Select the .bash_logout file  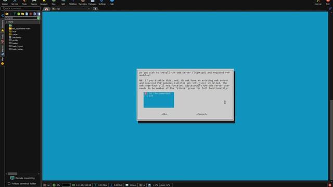[x=16, y=46]
